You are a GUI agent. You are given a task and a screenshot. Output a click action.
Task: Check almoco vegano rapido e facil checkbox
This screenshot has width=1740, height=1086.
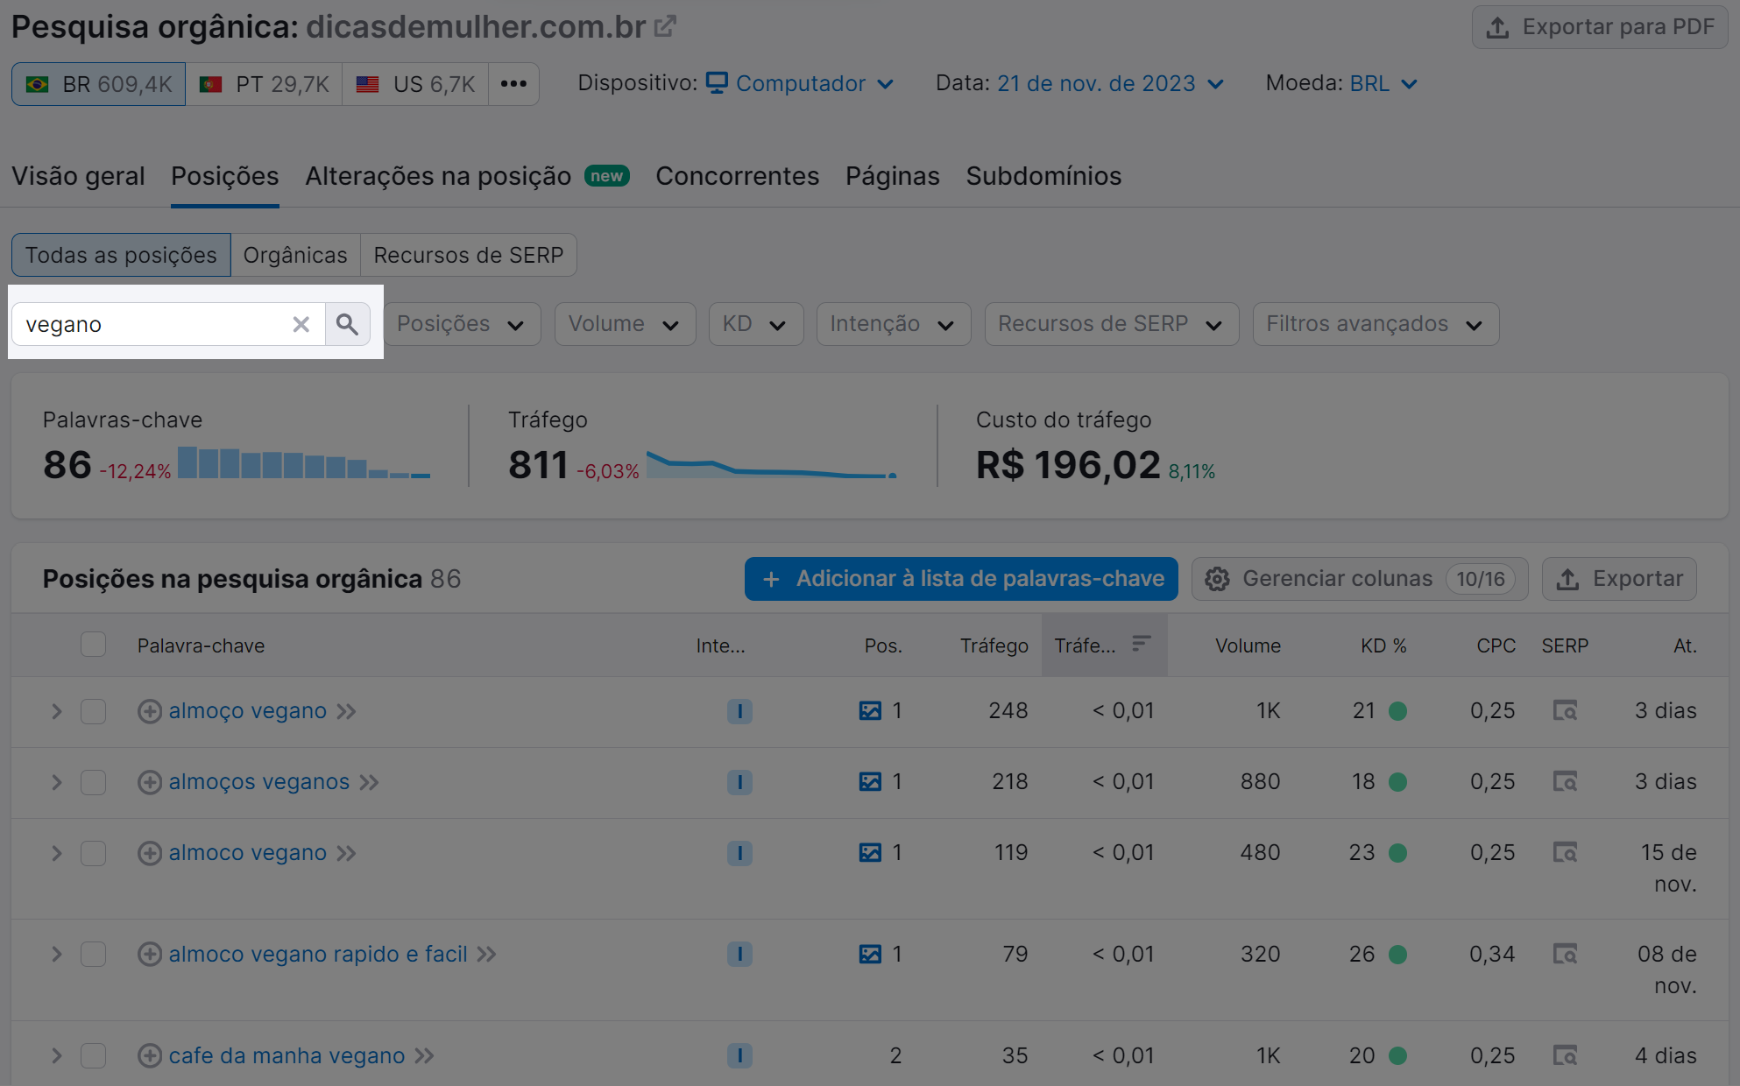(93, 955)
